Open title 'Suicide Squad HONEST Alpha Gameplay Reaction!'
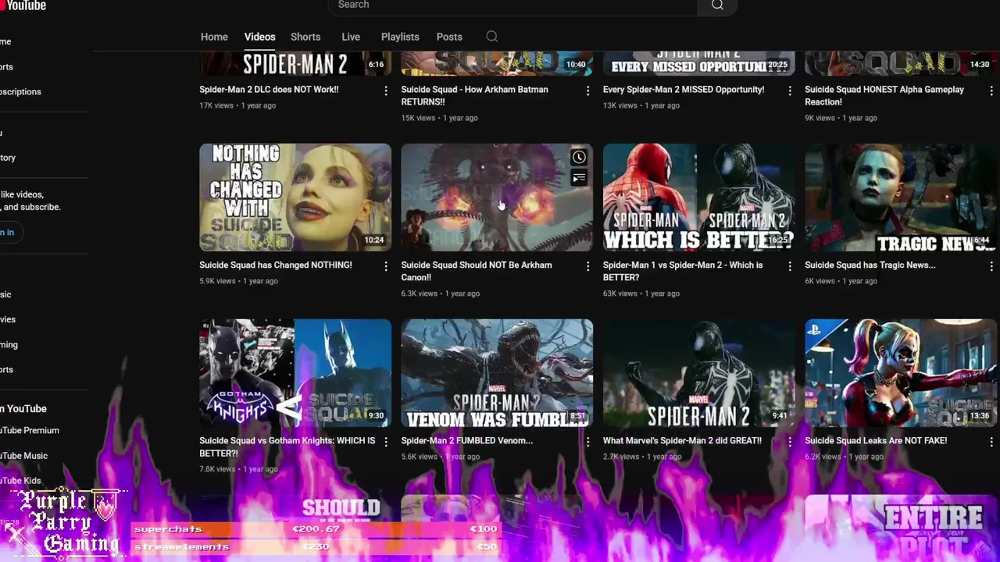1000x562 pixels. (x=884, y=96)
